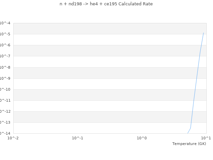213x160 pixels.
Task: Click the bend in the blue curve near 10^-13
Action: point(190,128)
